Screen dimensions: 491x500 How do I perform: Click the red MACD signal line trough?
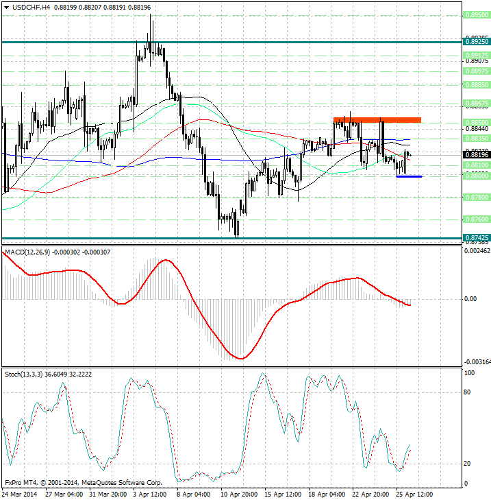click(x=241, y=358)
